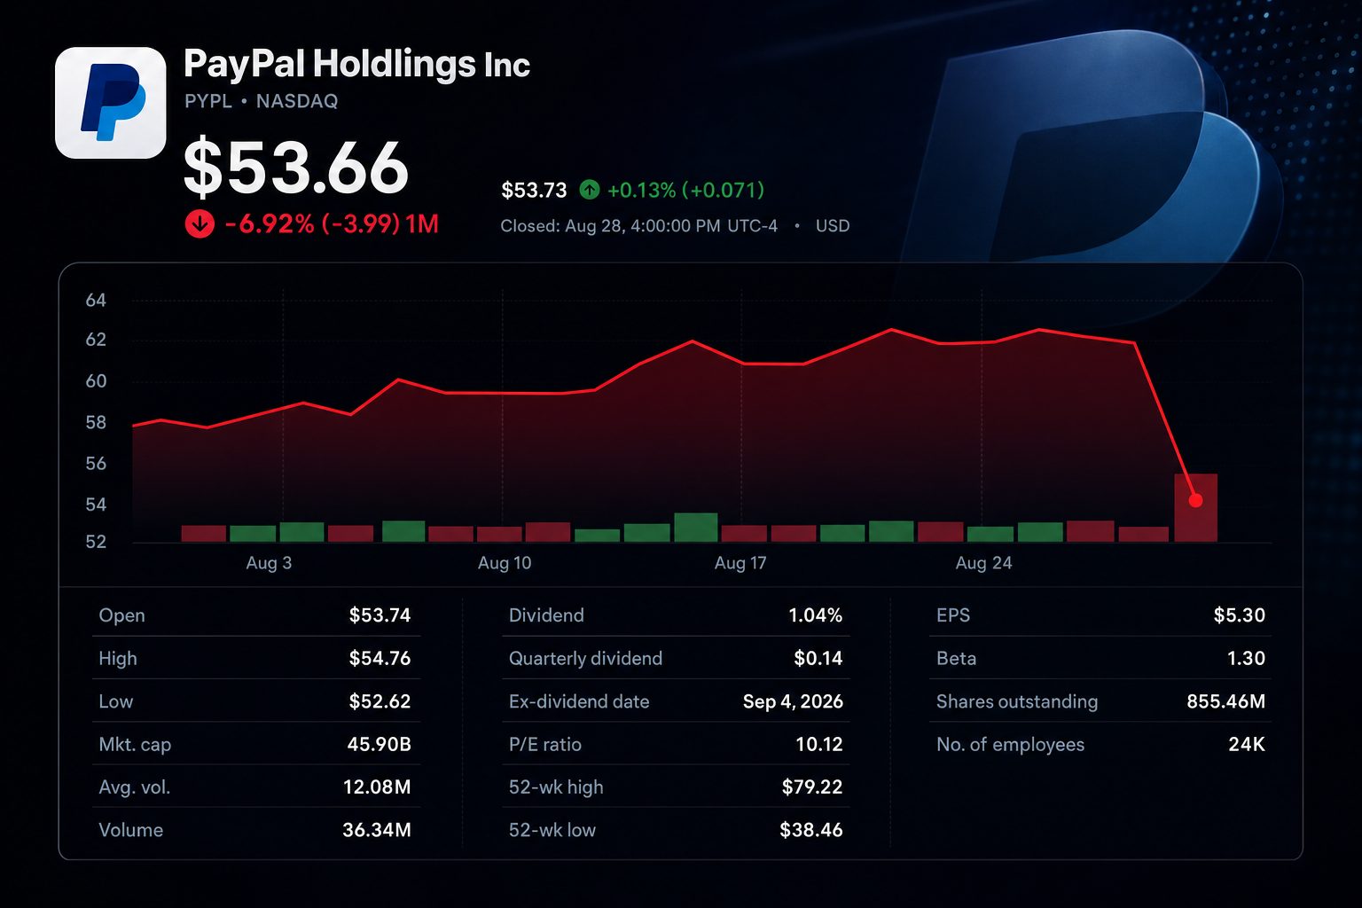Viewport: 1362px width, 908px height.
Task: Click the High row label
Action: pyautogui.click(x=118, y=659)
